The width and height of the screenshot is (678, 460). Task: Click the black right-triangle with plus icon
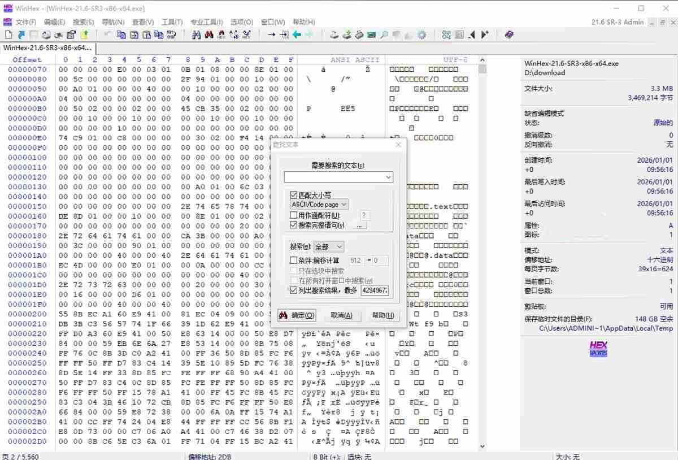pos(485,34)
